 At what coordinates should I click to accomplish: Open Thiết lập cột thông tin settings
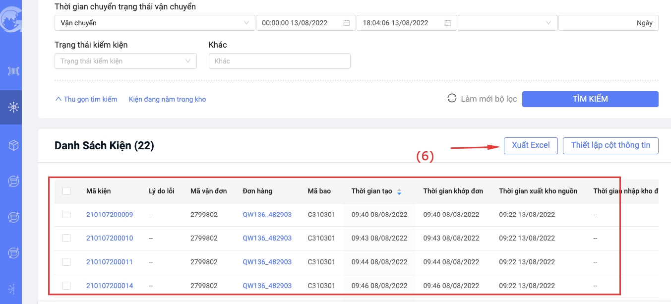click(610, 145)
